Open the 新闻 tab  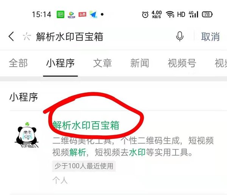140,63
